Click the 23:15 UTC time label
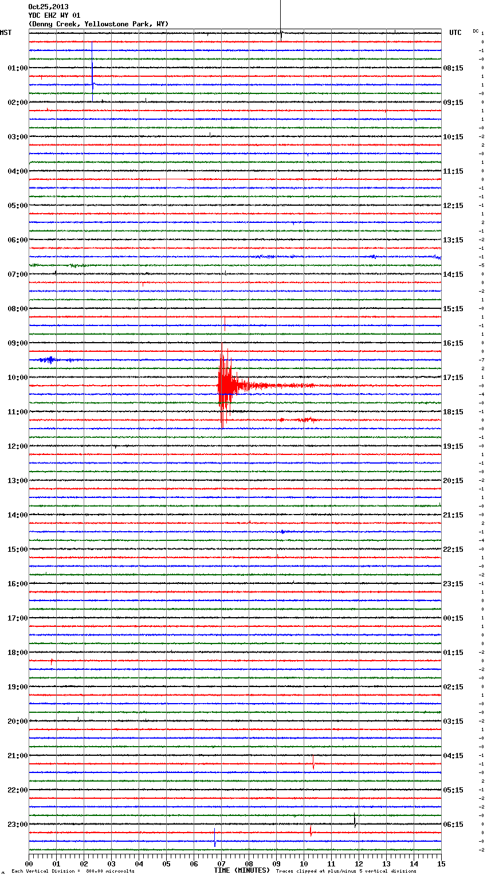 click(x=453, y=584)
